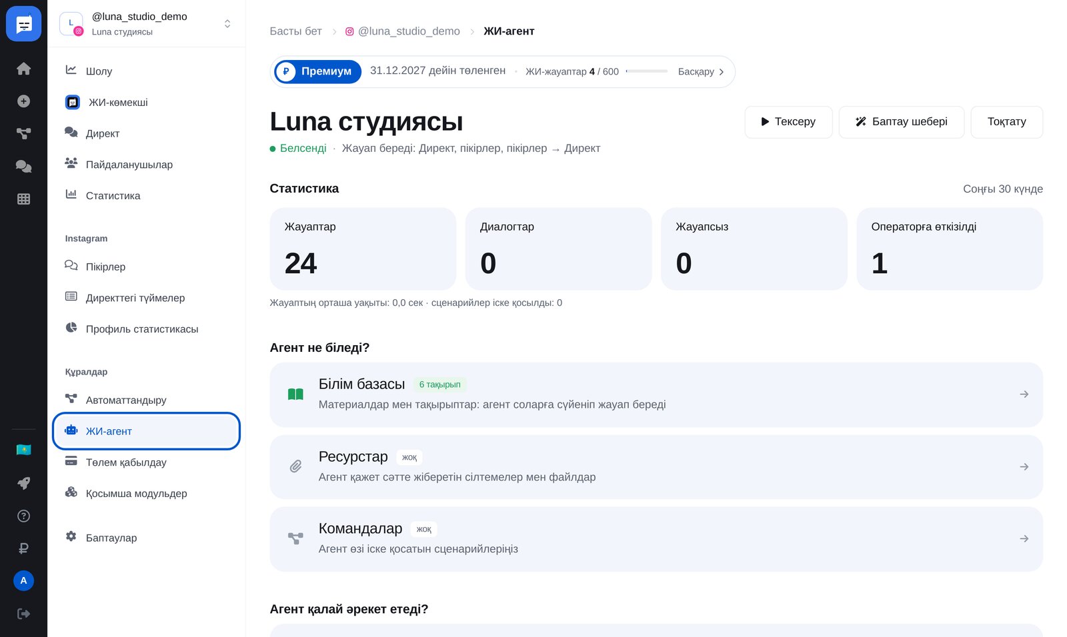
Task: Open Пікірлер under Instagram
Action: [146, 267]
